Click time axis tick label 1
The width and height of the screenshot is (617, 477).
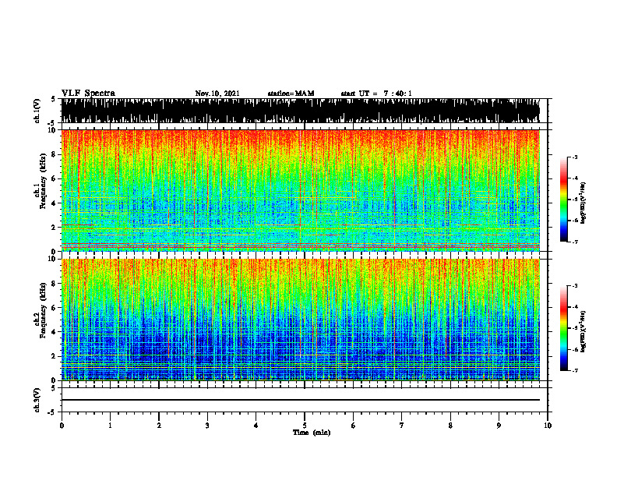tap(110, 426)
